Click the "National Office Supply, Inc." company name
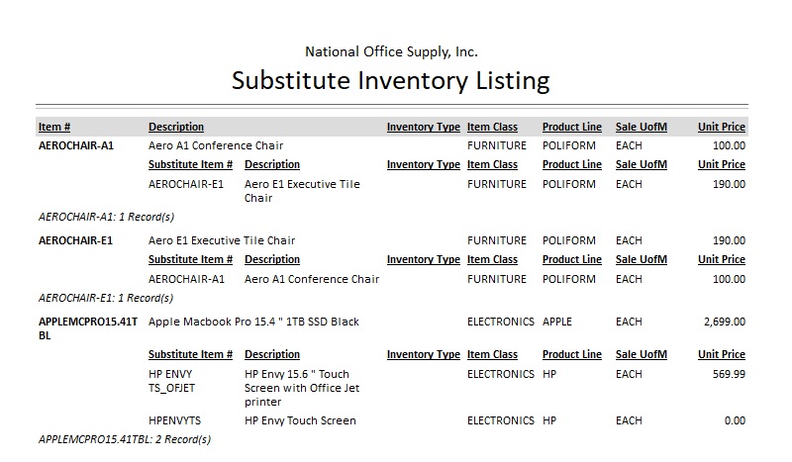Screen dimensions: 792x462 click(x=391, y=51)
